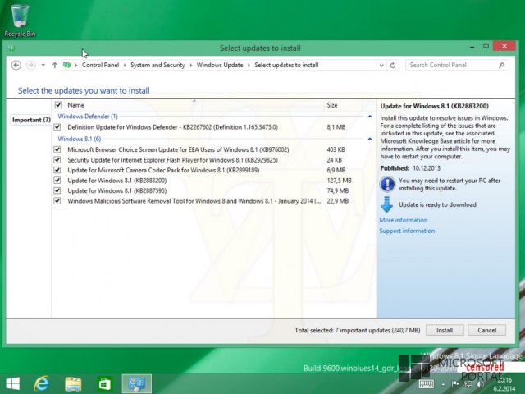Open Action Center flag icon

point(455,384)
